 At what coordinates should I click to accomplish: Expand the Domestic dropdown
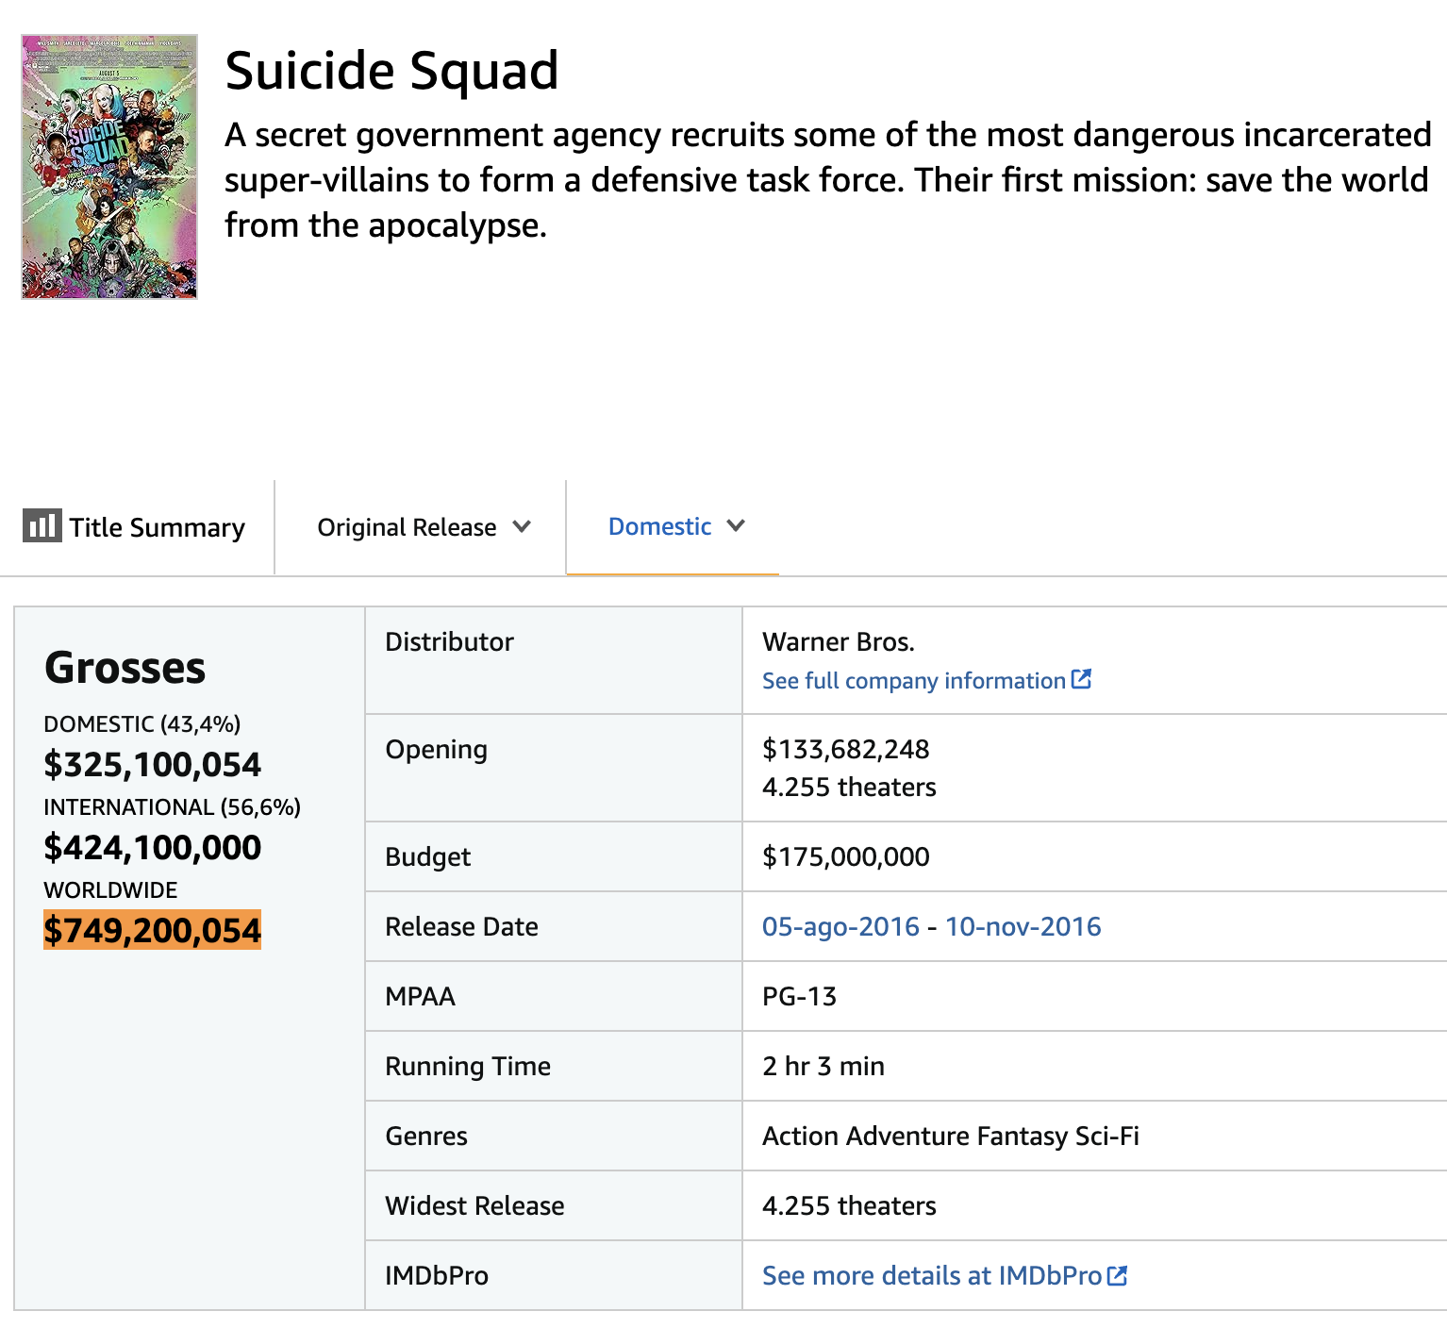(x=676, y=526)
